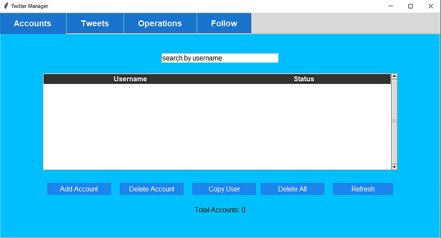Go to the Operations tab
Screen dimensions: 441x238
coord(160,23)
